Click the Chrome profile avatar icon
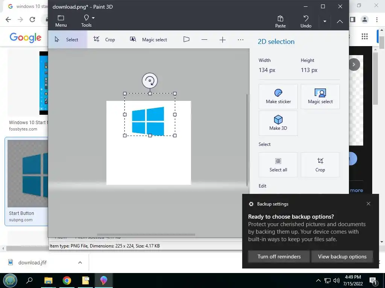The width and height of the screenshot is (385, 288). coord(365,19)
